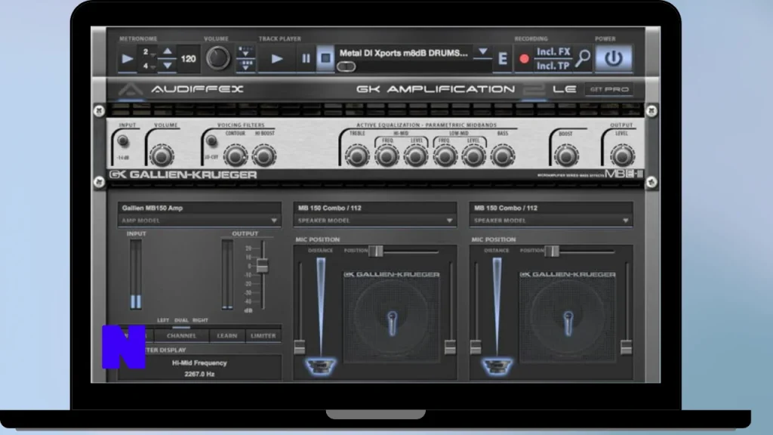This screenshot has height=435, width=773.
Task: Click the Low-Mid Freq knob
Action: point(445,156)
